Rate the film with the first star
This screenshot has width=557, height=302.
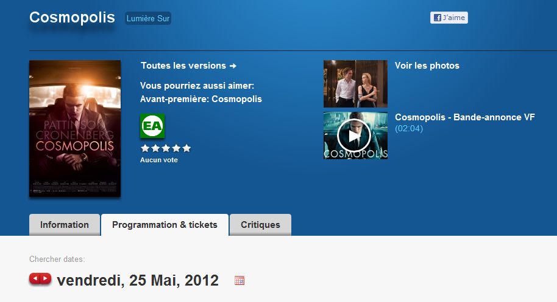tap(145, 148)
